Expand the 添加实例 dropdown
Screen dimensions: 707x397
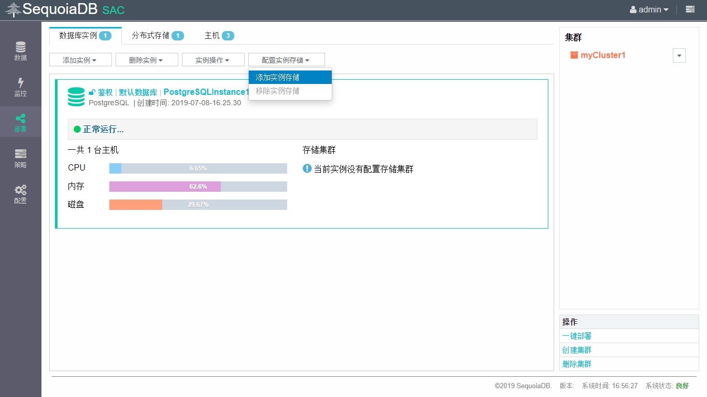point(80,60)
